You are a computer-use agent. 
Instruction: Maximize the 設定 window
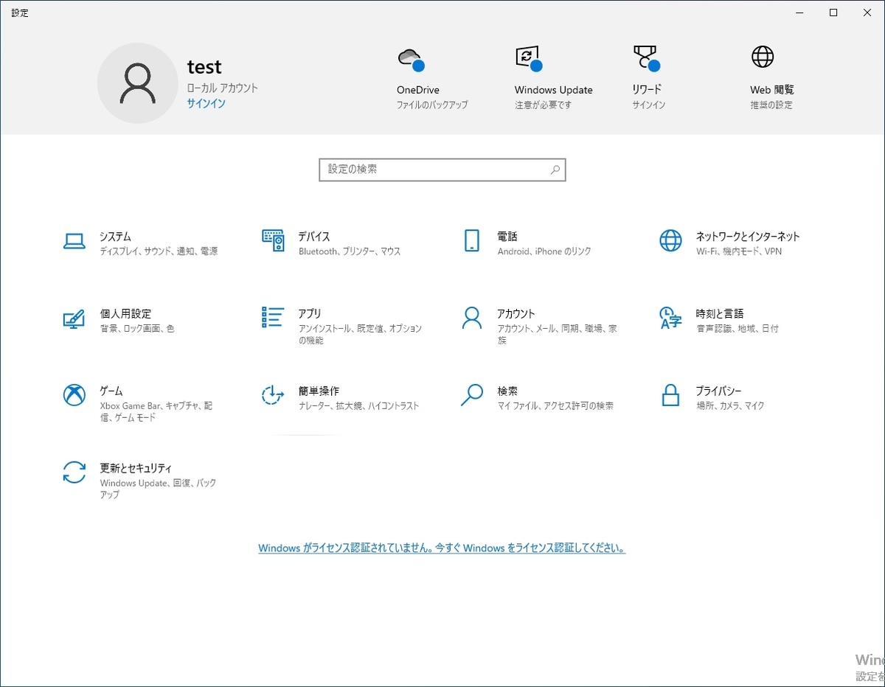pos(833,13)
